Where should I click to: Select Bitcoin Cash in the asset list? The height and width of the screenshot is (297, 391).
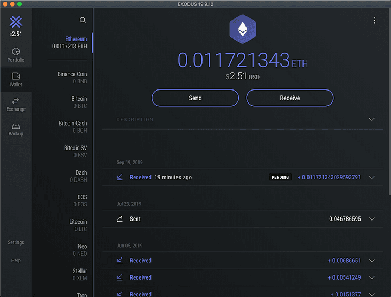73,127
